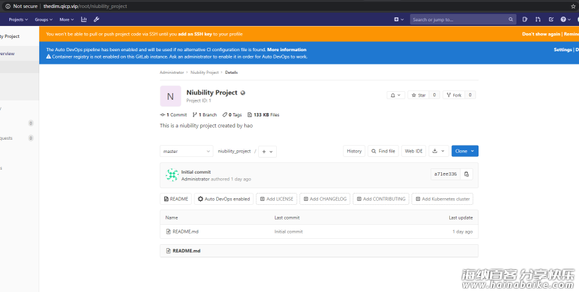Star the Niubility Project
579x292 pixels.
coord(419,95)
